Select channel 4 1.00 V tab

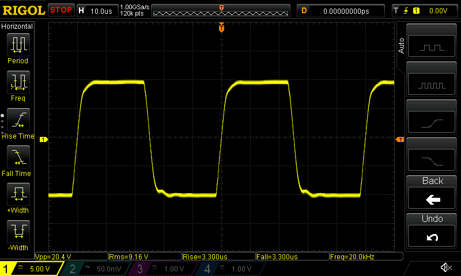point(232,269)
